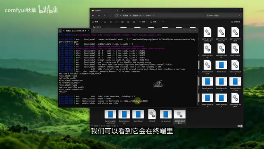Open the github llama.cpp issues link at the top of terminal
Screen dimensions: 264x149
(133, 35)
